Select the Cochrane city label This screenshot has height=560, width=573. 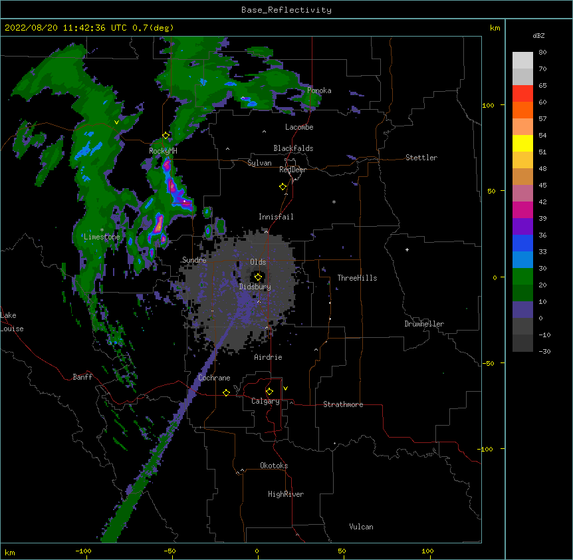214,378
